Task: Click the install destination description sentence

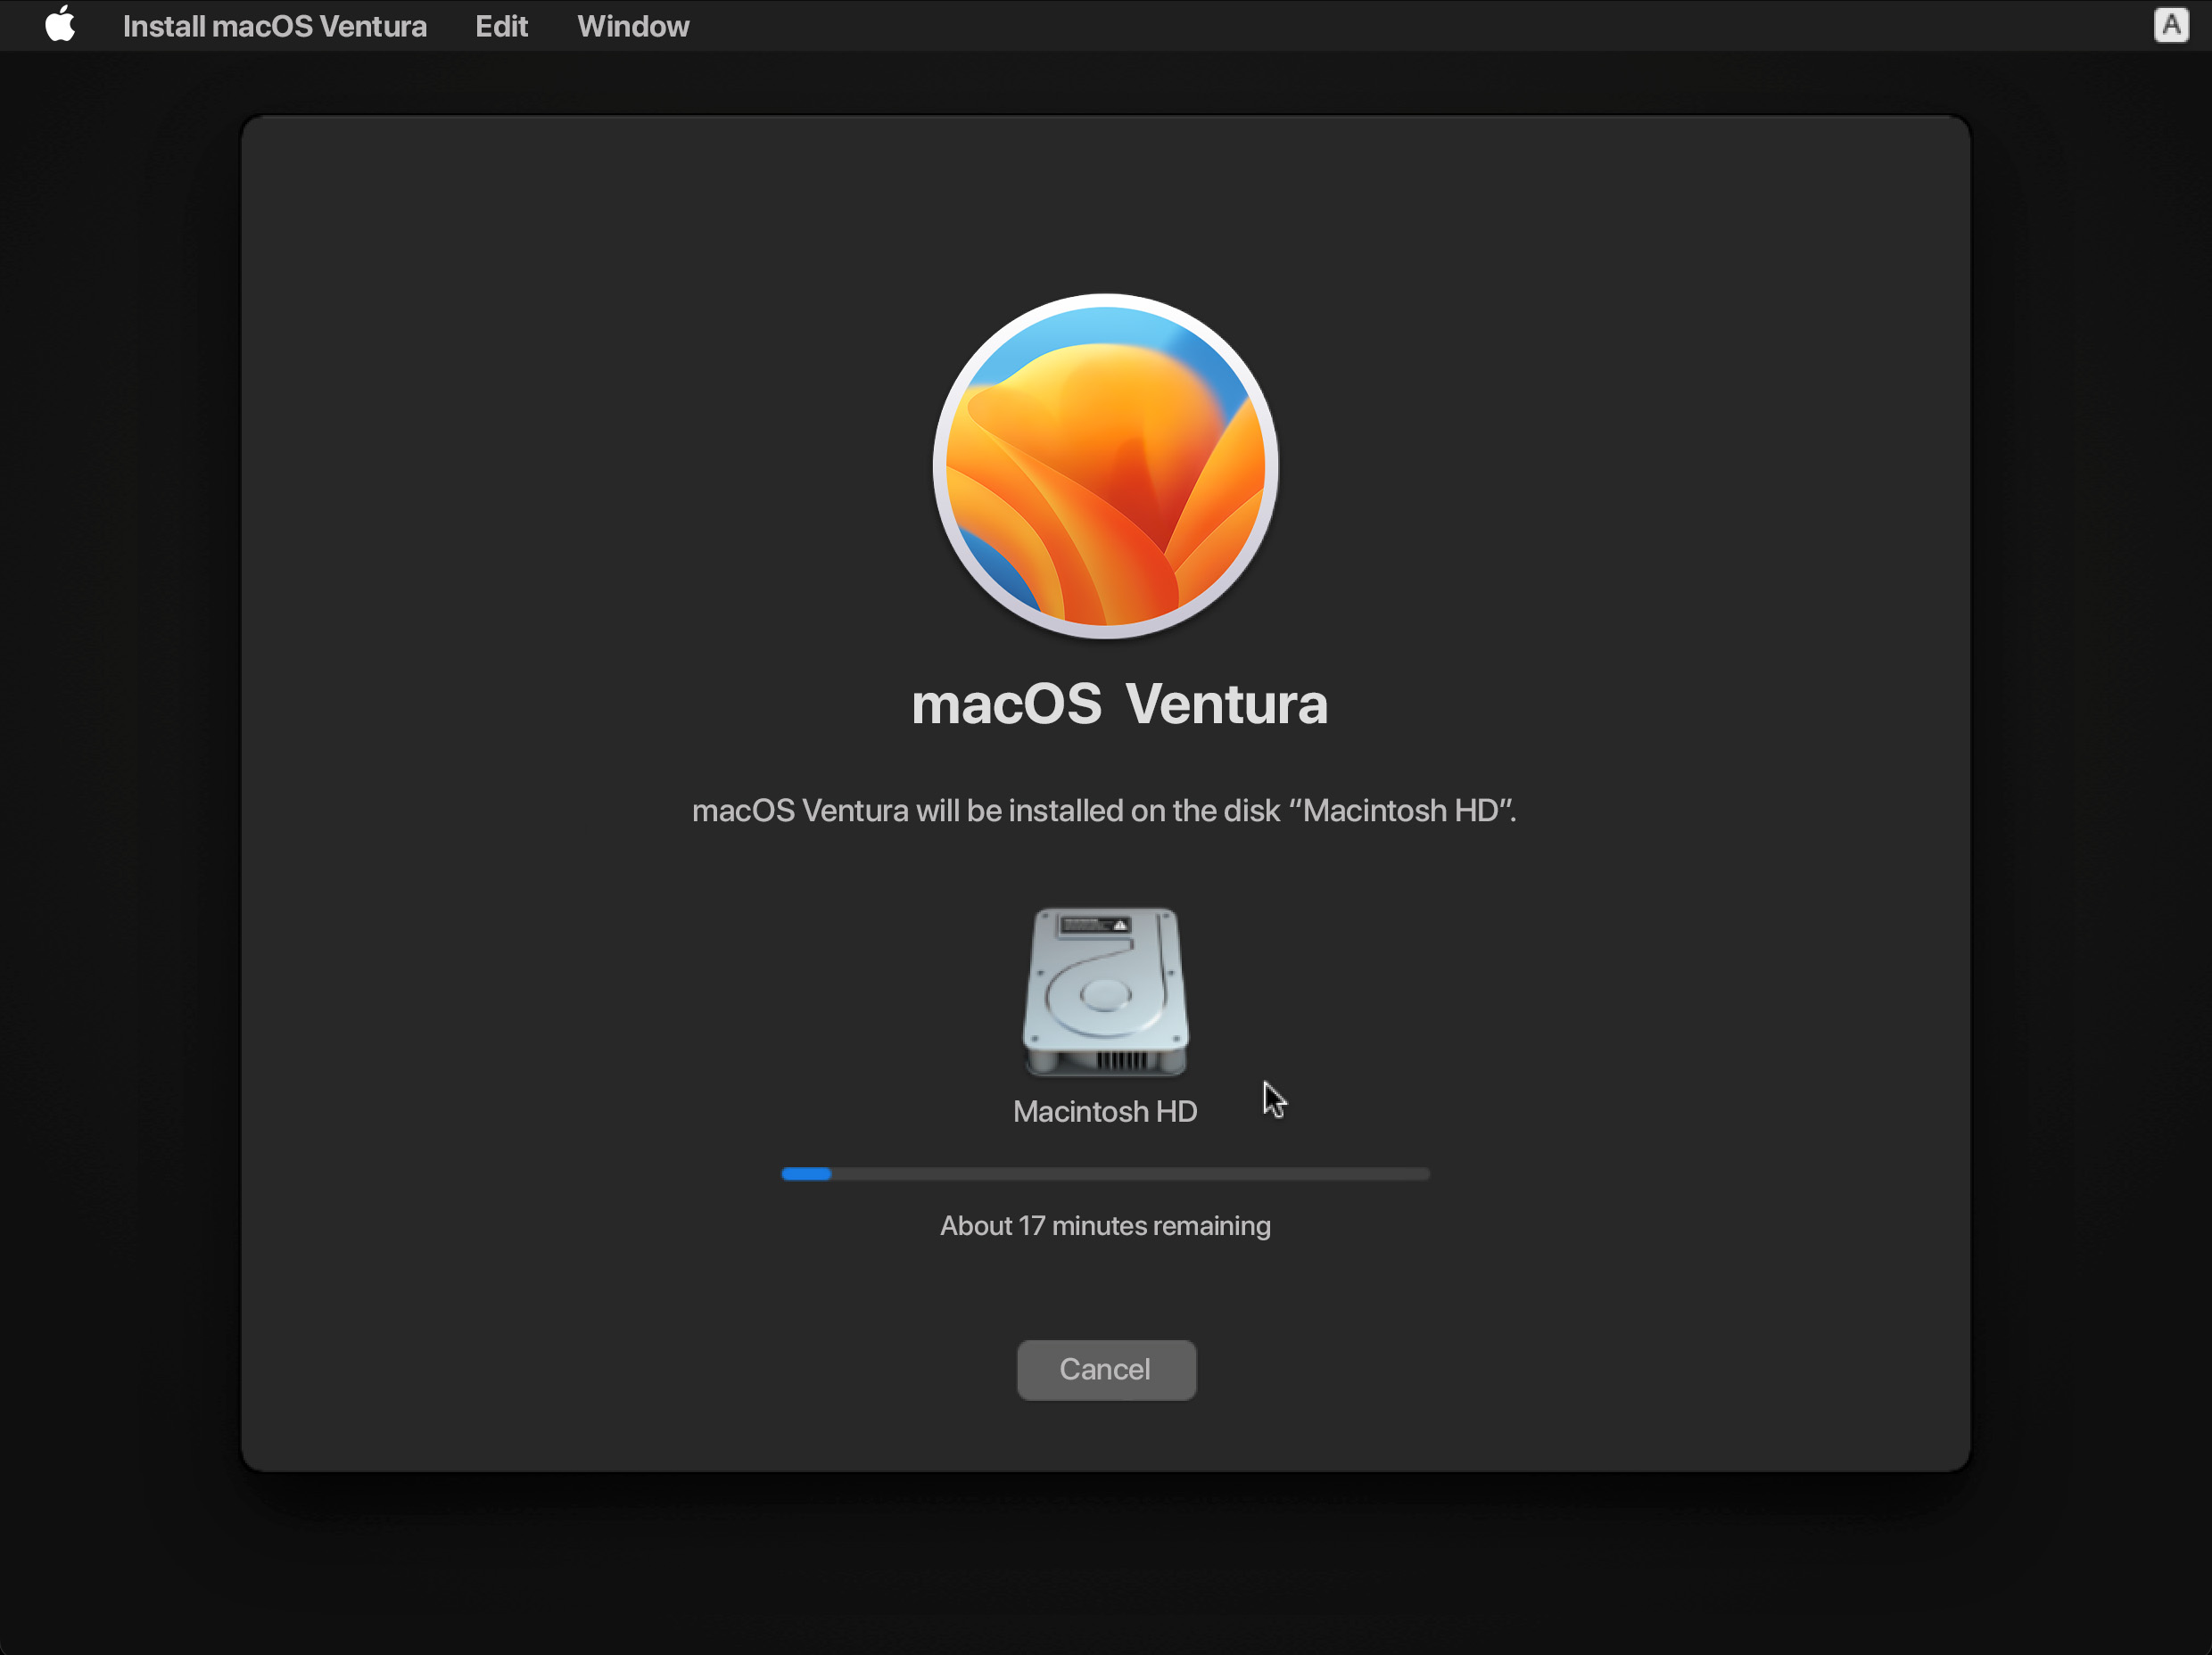Action: tap(1104, 810)
